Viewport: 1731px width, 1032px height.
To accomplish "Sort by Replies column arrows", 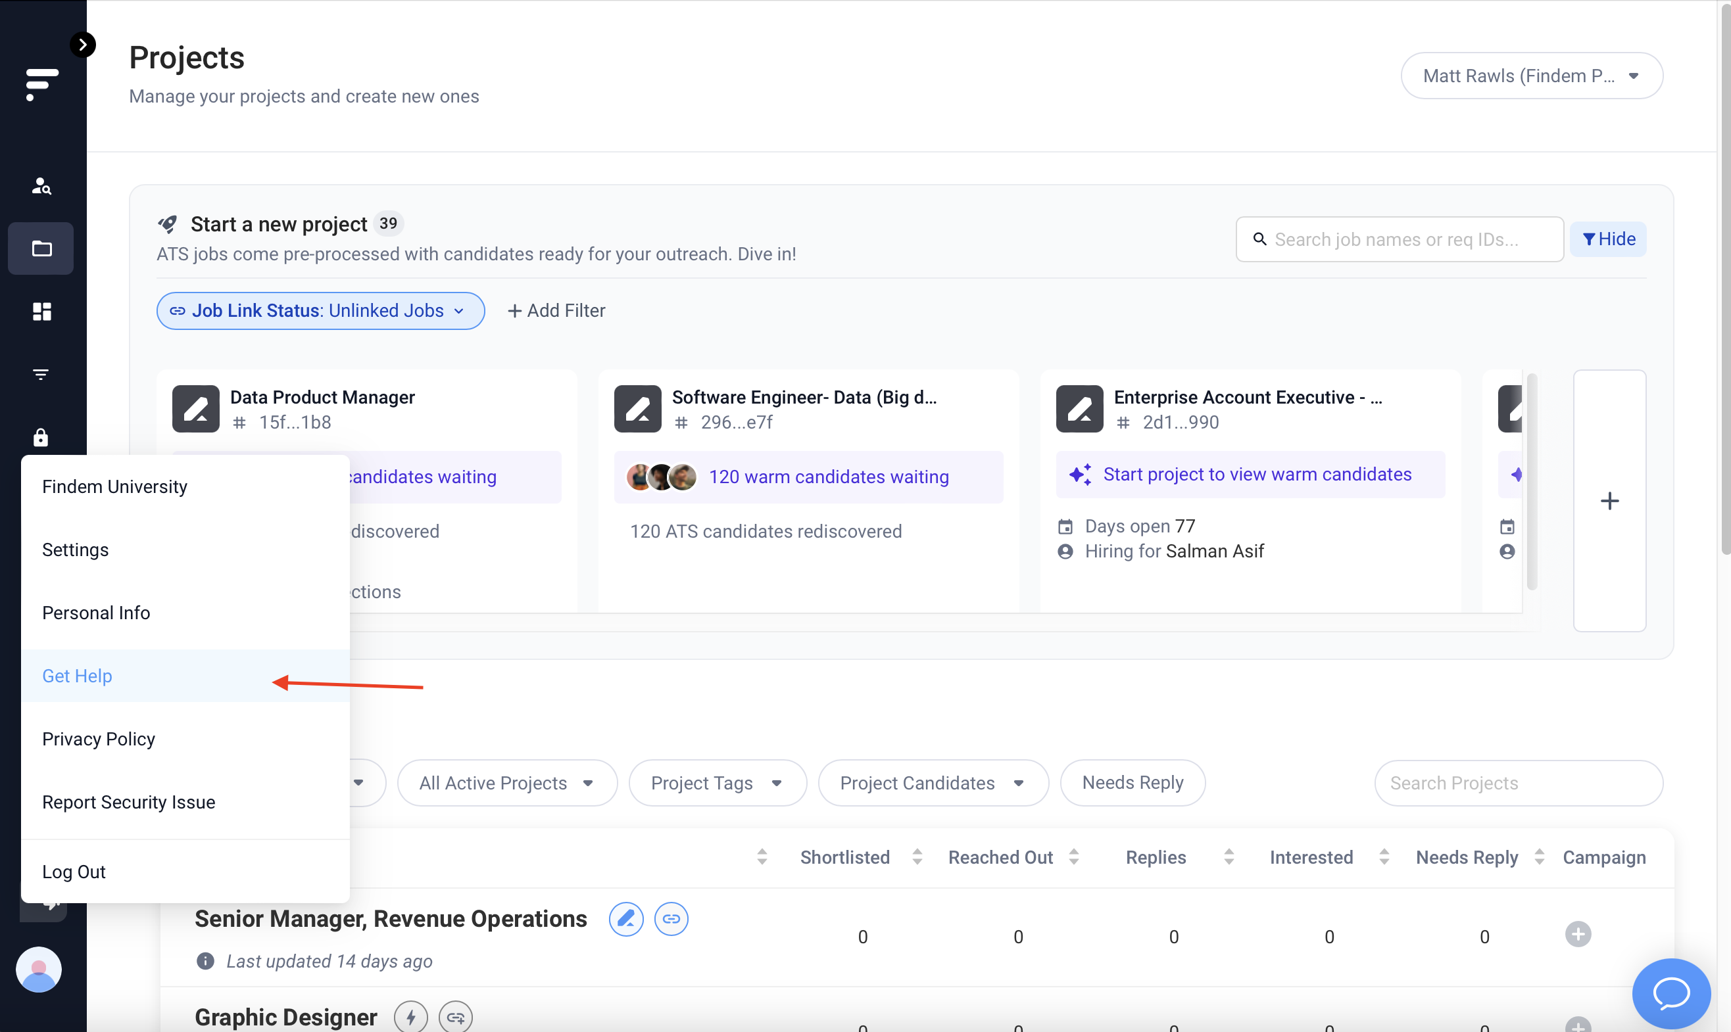I will [1229, 856].
